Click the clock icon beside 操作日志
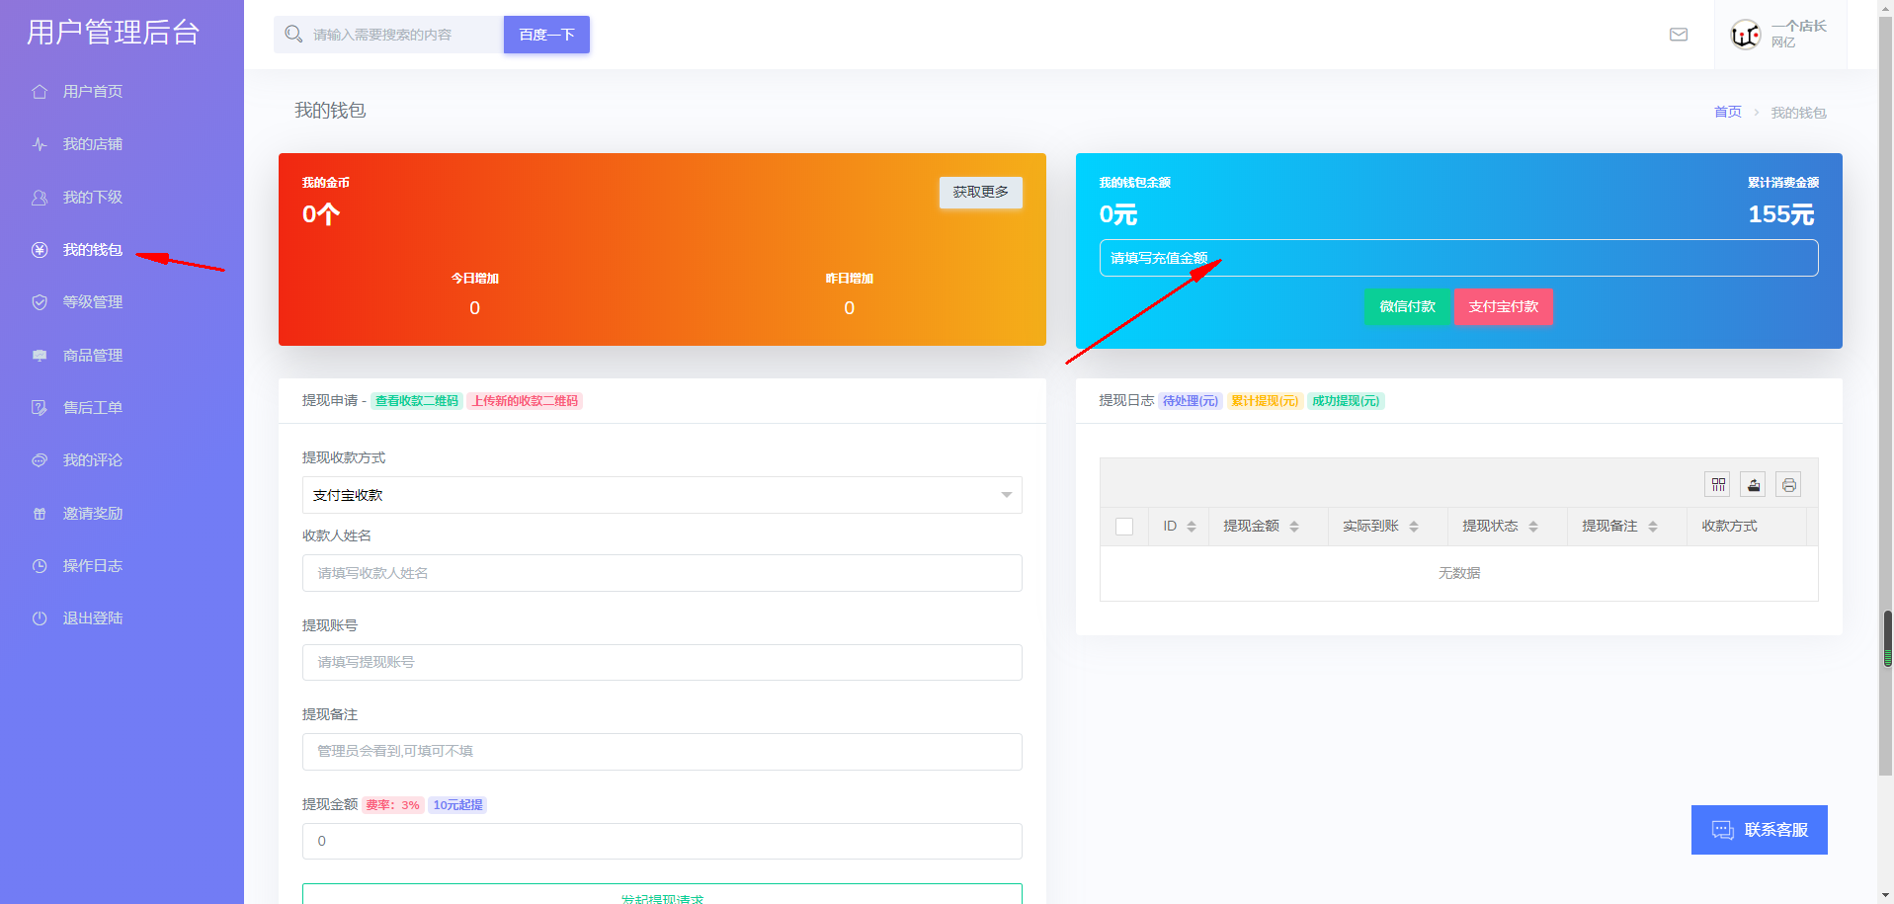 [40, 566]
